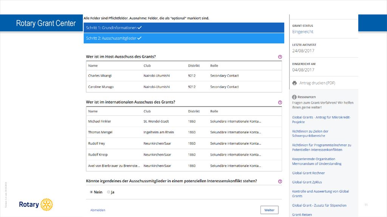Image resolution: width=387 pixels, height=217 pixels.
Task: Open the Grant-Reisen link
Action: point(302,214)
